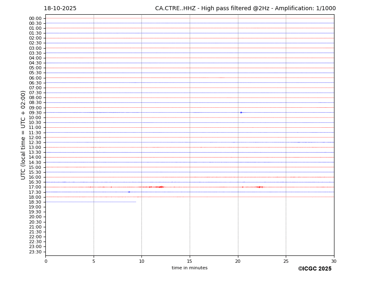Viewport: 379px width, 284px height.
Task: Click the ©ICGC 2025 copyright label
Action: click(x=314, y=269)
